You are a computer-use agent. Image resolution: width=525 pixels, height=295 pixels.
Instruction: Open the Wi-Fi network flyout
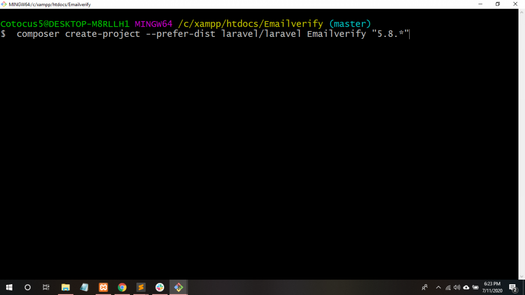(x=448, y=287)
